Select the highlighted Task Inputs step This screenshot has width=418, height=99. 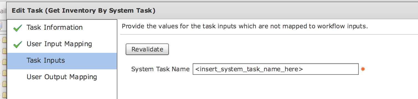[x=62, y=61]
